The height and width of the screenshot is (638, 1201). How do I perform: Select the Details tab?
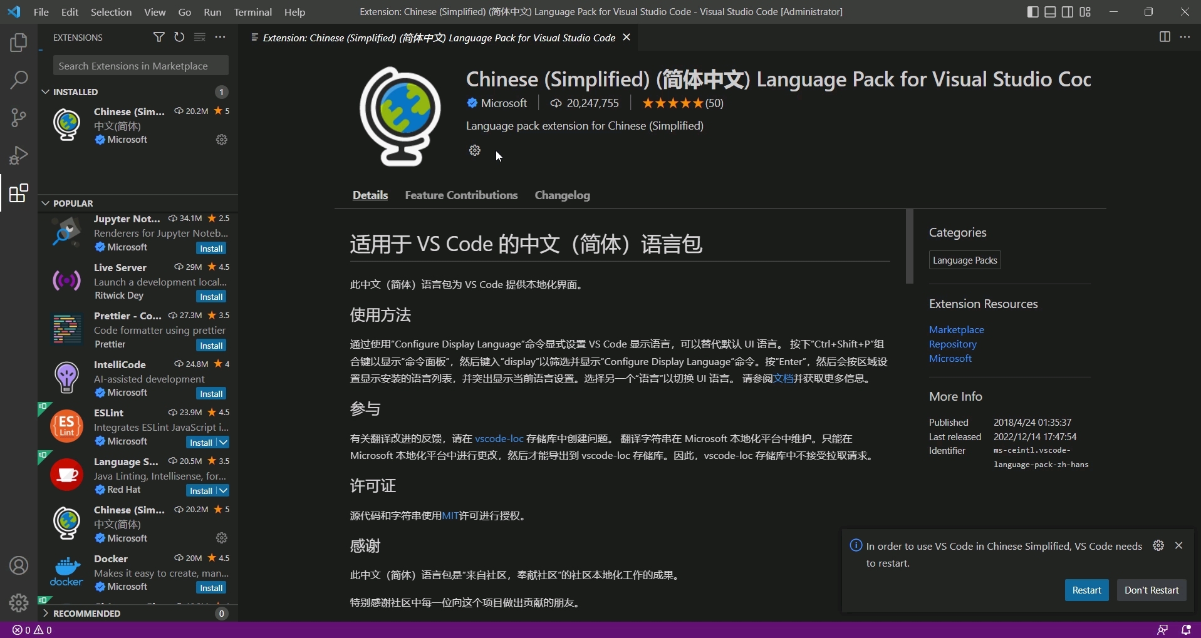pos(370,195)
